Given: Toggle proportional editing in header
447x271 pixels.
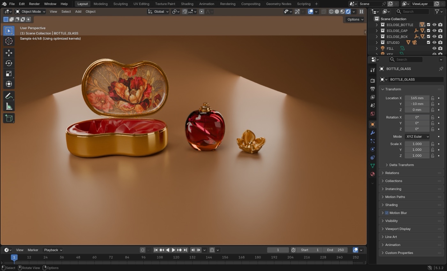Looking at the screenshot, I should 201,11.
